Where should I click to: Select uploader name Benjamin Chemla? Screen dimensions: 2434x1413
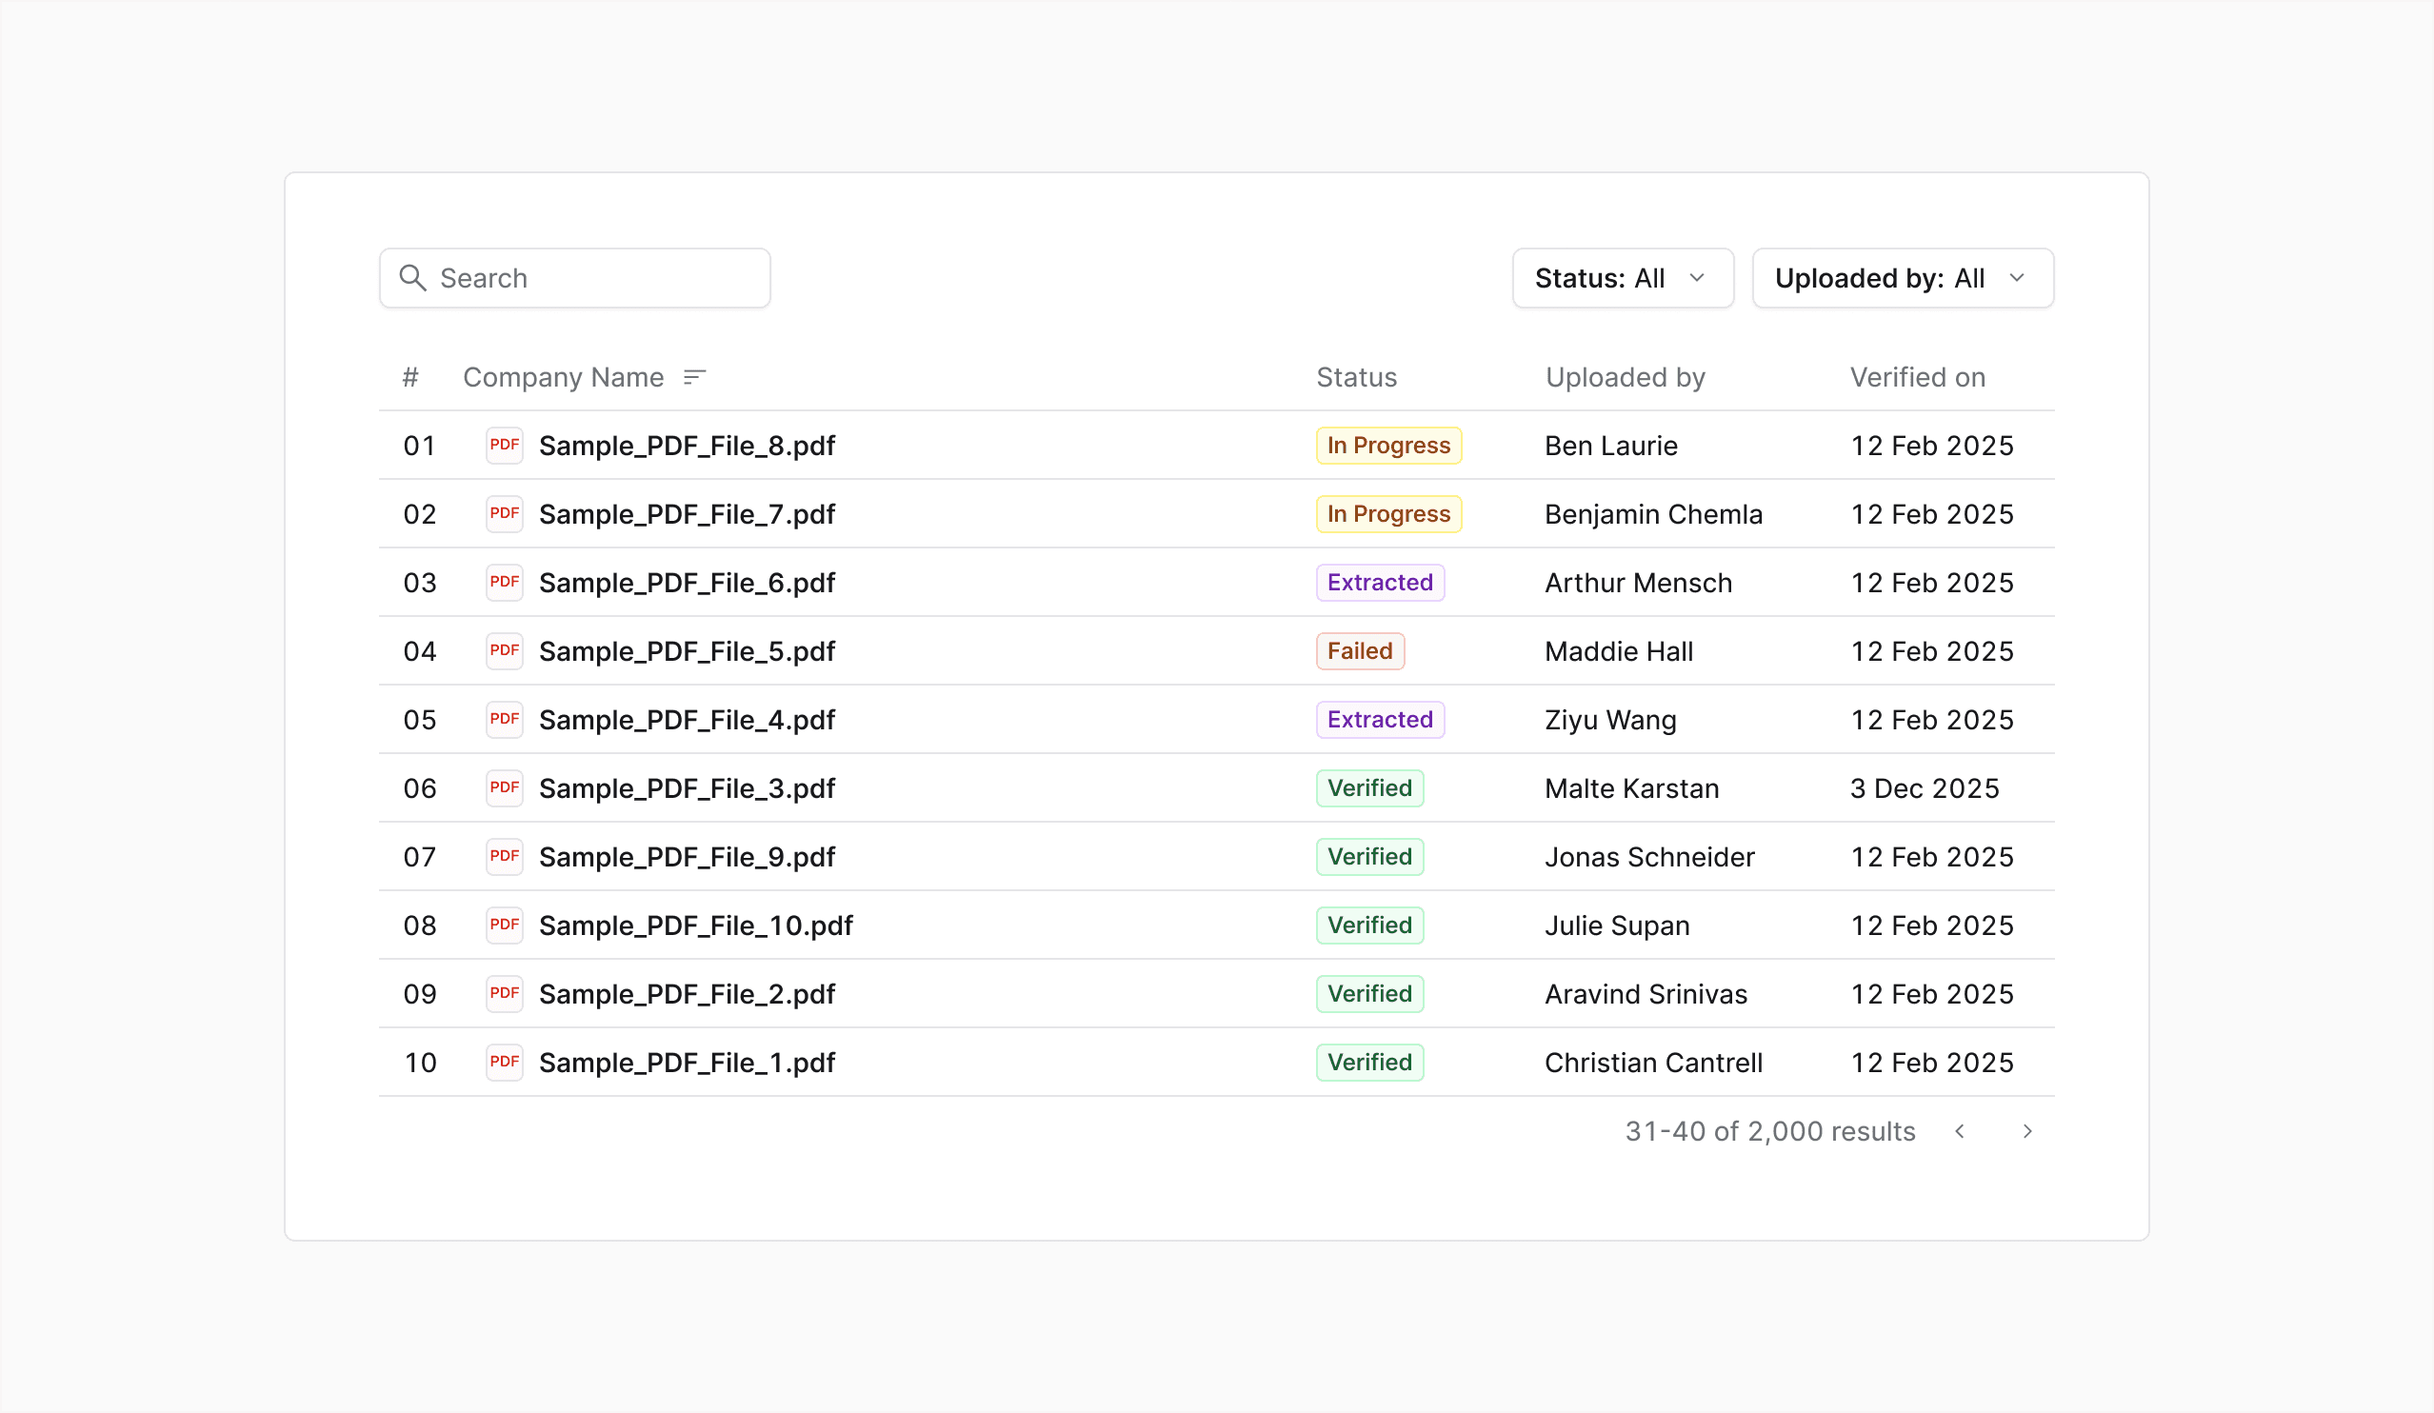pyautogui.click(x=1652, y=515)
